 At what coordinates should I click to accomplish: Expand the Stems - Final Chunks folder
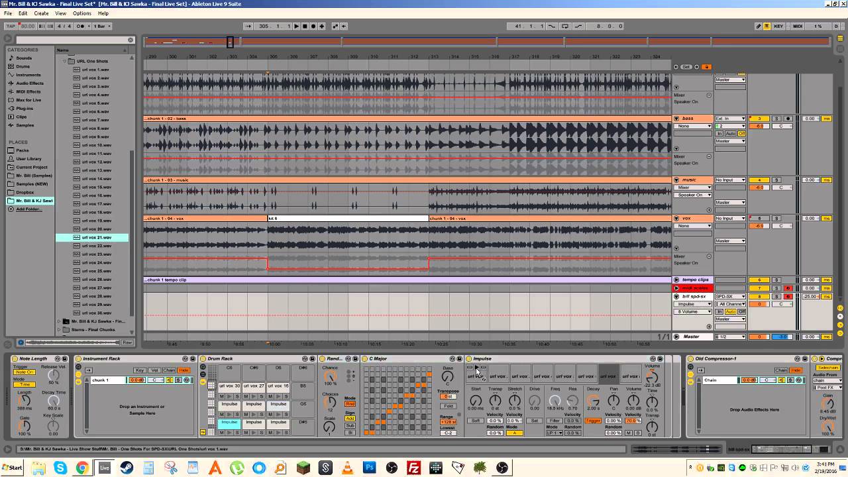[x=60, y=329]
